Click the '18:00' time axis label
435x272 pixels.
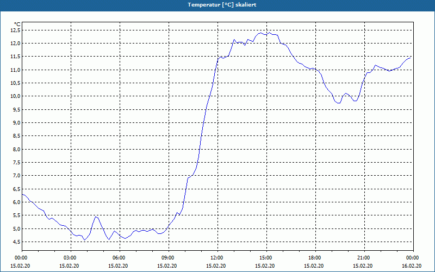tap(316, 258)
